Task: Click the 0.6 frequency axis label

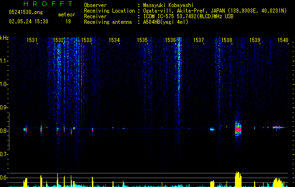Action: (4, 178)
